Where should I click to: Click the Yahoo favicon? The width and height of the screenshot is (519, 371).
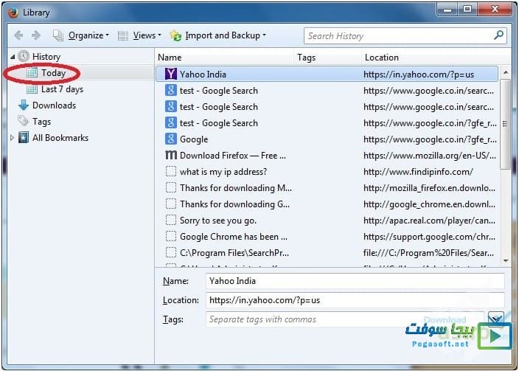tap(171, 74)
